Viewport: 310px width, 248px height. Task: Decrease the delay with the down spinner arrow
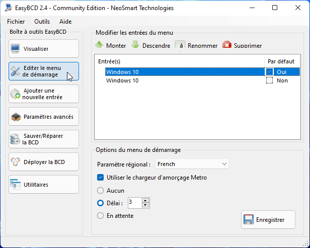pyautogui.click(x=145, y=205)
